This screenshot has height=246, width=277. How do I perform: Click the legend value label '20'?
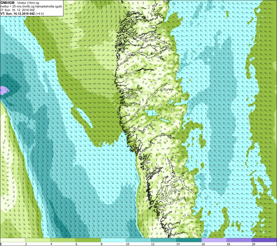coord(253,244)
